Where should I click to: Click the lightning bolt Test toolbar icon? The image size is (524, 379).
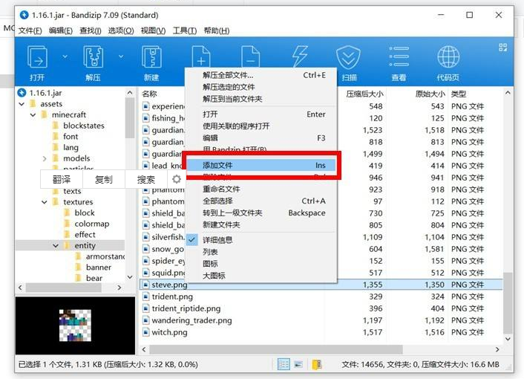click(x=300, y=56)
